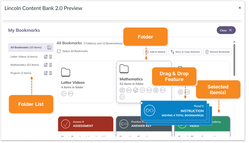The height and width of the screenshot is (143, 249).
Task: Open the red Assess It Assessment card
Action: point(85,124)
